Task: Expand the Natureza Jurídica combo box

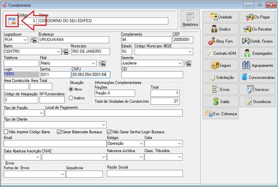Action: 140,157
